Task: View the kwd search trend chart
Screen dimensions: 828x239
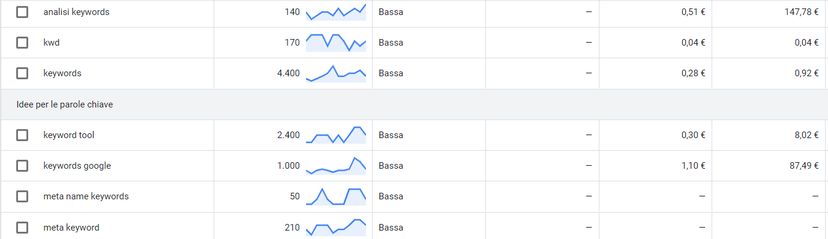Action: 336,43
